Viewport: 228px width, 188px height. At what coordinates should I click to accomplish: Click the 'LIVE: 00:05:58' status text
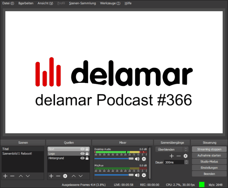(x=124, y=185)
